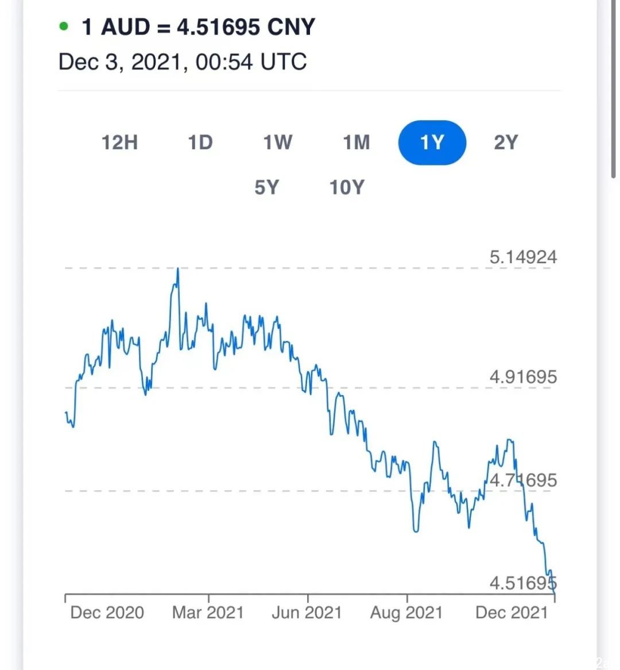Viewport: 620px width, 670px height.
Task: Click the active 1Y range pill
Action: pos(432,143)
